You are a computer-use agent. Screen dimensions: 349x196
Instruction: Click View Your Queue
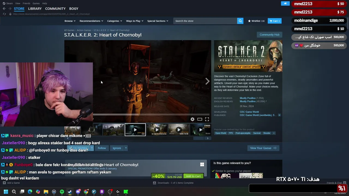click(x=263, y=148)
